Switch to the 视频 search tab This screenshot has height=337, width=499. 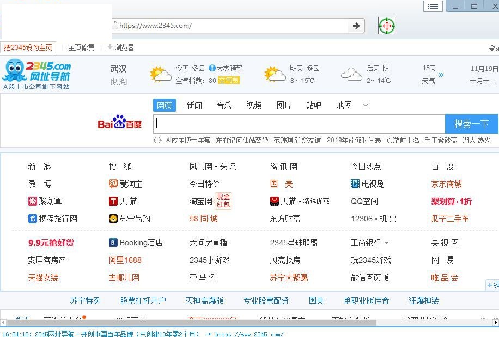tap(254, 105)
